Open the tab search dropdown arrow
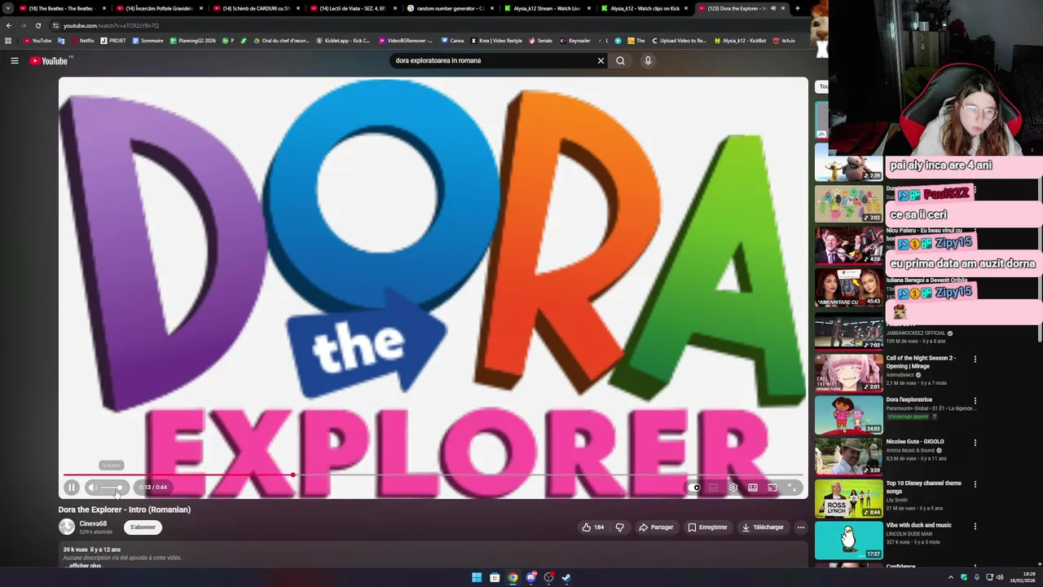1043x587 pixels. pyautogui.click(x=7, y=8)
